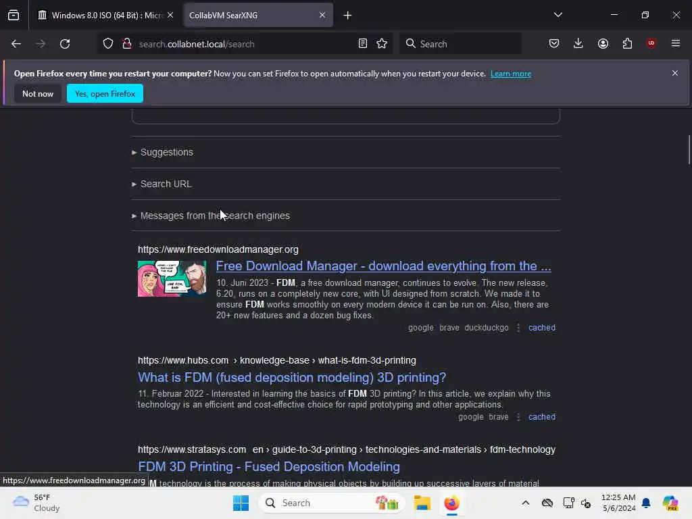This screenshot has height=519, width=692.
Task: Open the Downloads panel
Action: pyautogui.click(x=578, y=43)
